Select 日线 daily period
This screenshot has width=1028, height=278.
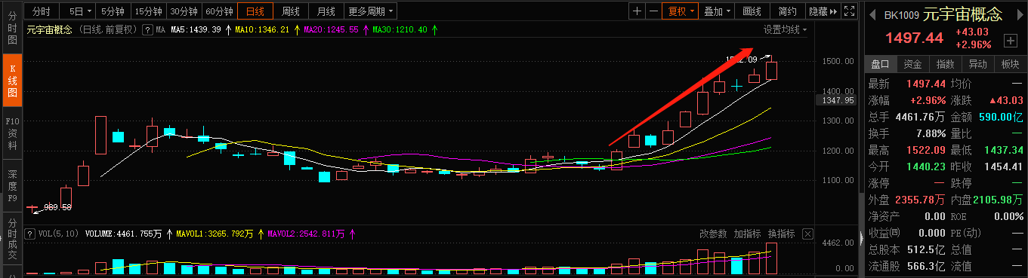pyautogui.click(x=255, y=11)
